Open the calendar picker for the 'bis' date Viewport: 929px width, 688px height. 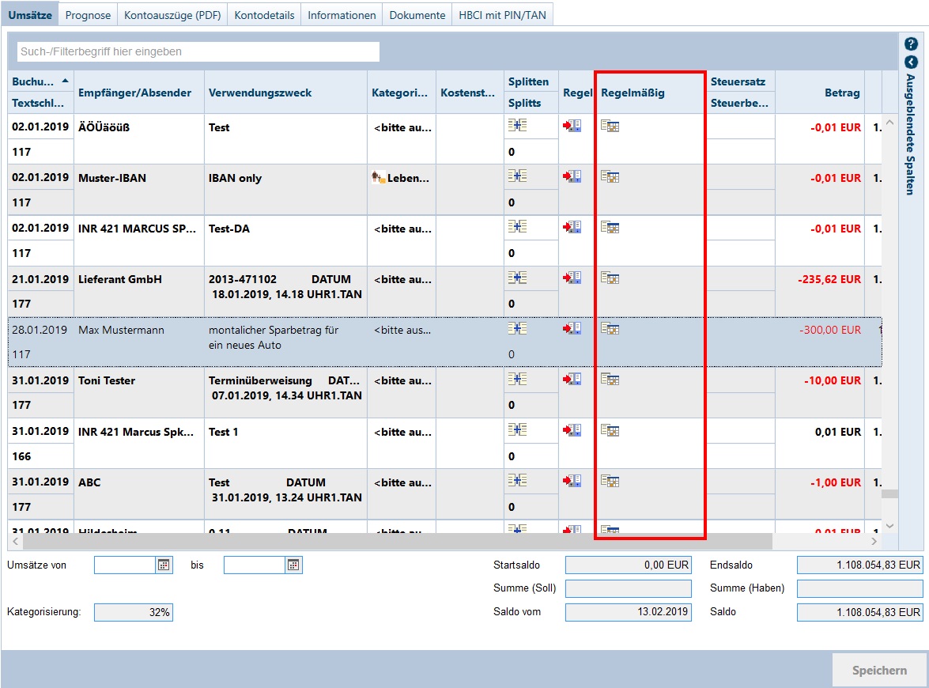click(293, 565)
